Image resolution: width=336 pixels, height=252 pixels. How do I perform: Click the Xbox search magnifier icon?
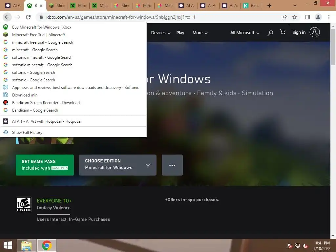click(x=270, y=33)
